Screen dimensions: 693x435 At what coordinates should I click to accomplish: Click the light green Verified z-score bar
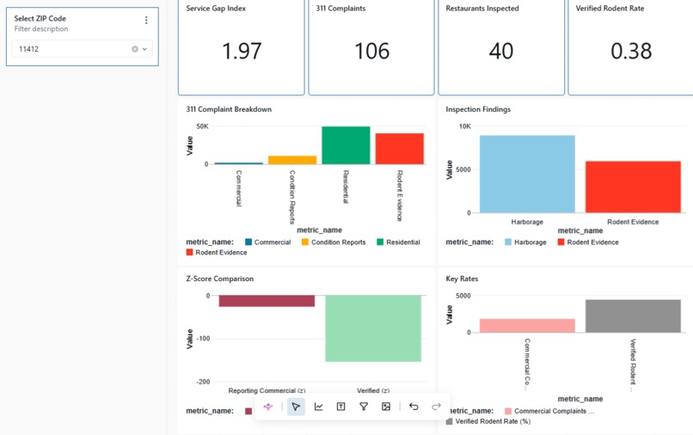click(x=373, y=328)
